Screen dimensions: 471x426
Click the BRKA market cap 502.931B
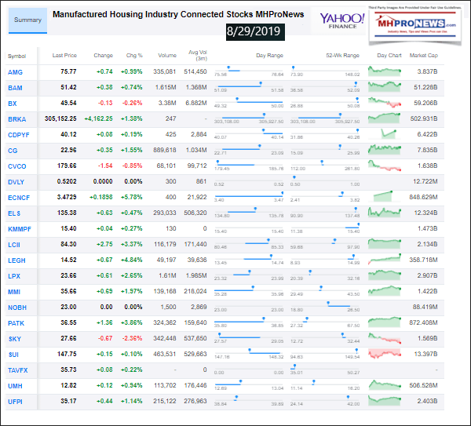coord(424,118)
